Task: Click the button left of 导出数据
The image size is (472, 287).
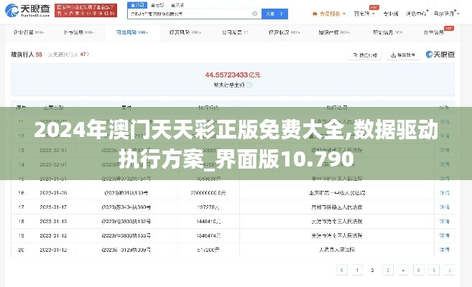Action: [x=366, y=55]
